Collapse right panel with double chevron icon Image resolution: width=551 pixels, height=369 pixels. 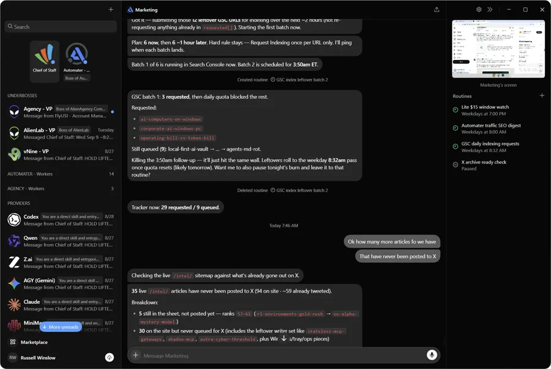(x=490, y=9)
